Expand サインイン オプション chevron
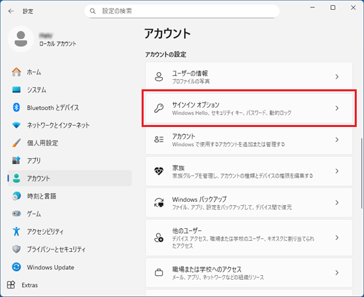Screen dimensions: 364x297 [337, 108]
